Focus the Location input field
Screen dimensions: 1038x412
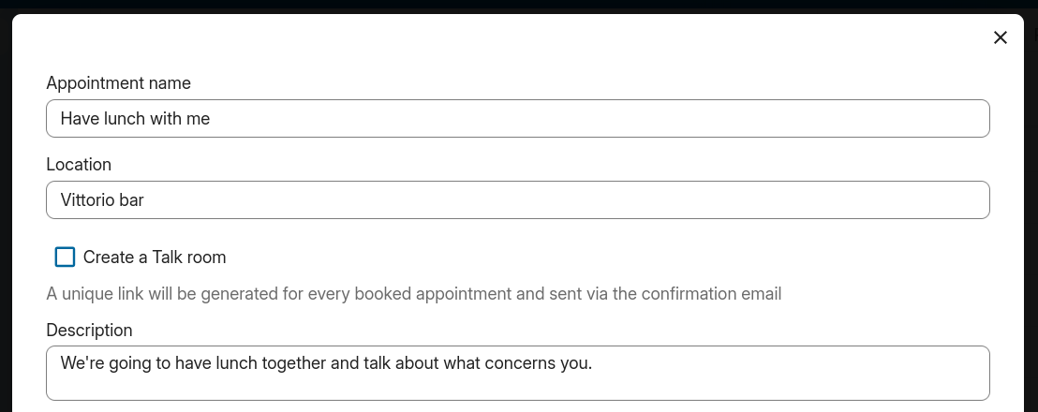518,199
